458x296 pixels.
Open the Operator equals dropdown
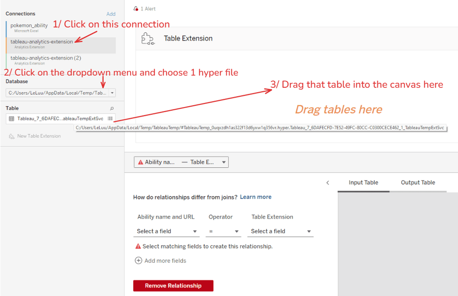click(x=224, y=231)
